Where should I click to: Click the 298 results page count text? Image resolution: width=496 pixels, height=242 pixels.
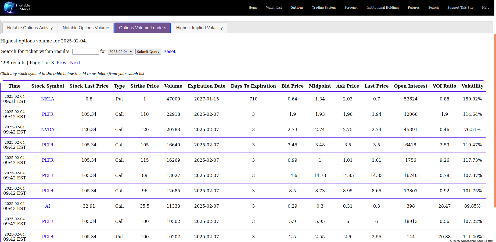27,63
